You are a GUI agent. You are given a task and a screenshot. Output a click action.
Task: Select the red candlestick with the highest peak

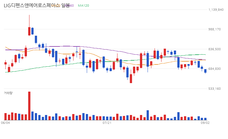tap(29, 25)
